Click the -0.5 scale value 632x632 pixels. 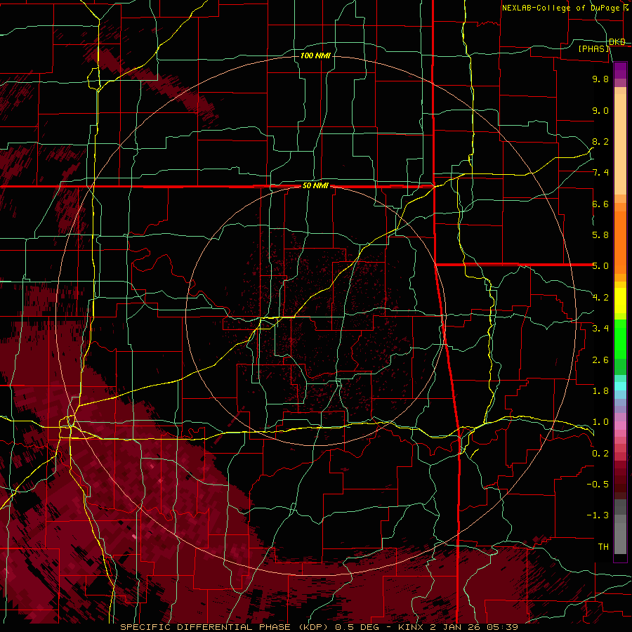click(598, 485)
